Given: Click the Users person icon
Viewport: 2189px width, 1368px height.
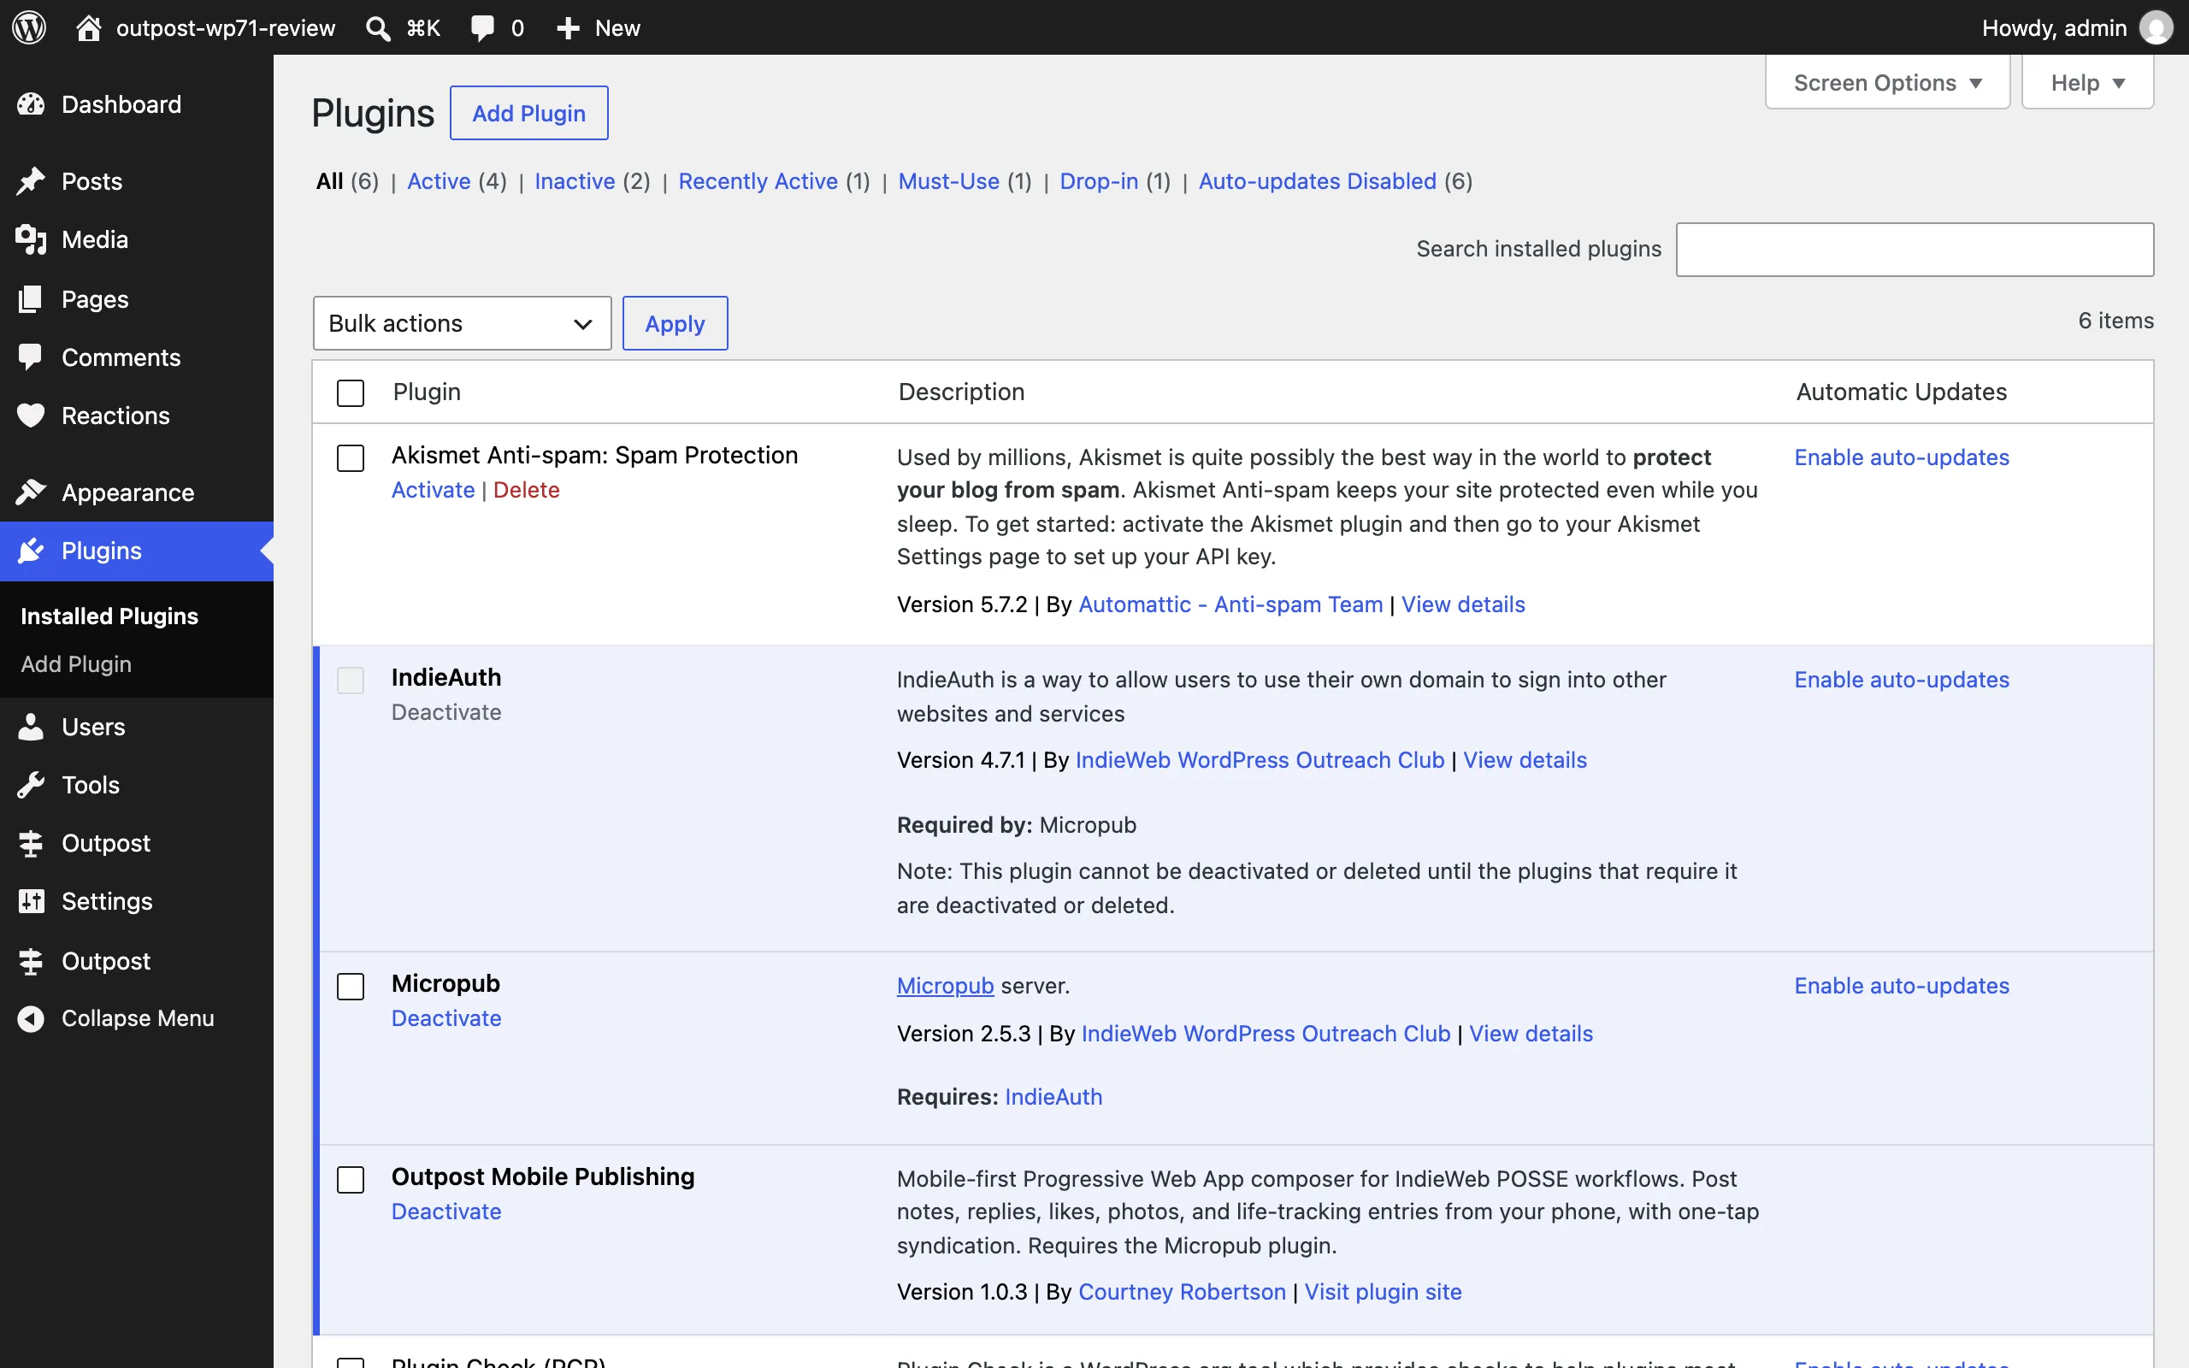Looking at the screenshot, I should (x=31, y=727).
